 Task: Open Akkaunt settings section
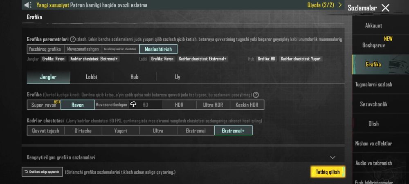[x=380, y=25]
